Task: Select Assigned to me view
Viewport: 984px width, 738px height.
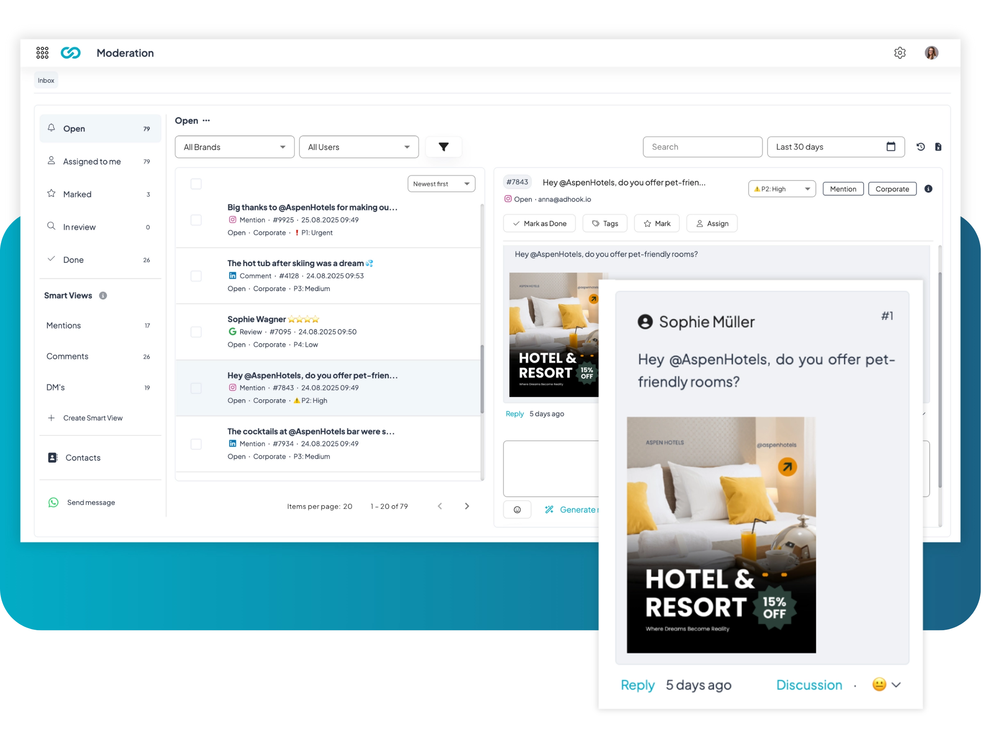Action: pyautogui.click(x=100, y=162)
